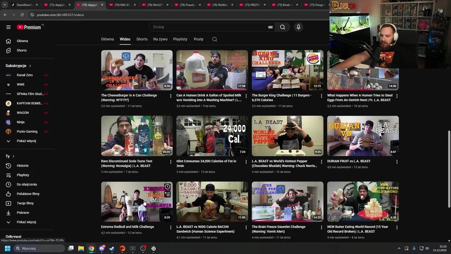Viewport: 451px width, 254px height.
Task: Open options menu for DURIAN FRUIT video
Action: point(397,162)
